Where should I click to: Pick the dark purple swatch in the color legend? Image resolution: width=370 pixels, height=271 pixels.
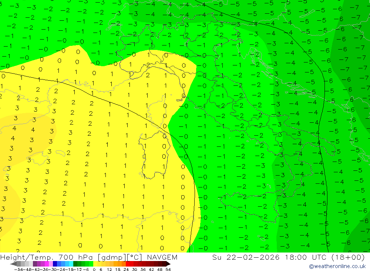click(x=35, y=264)
